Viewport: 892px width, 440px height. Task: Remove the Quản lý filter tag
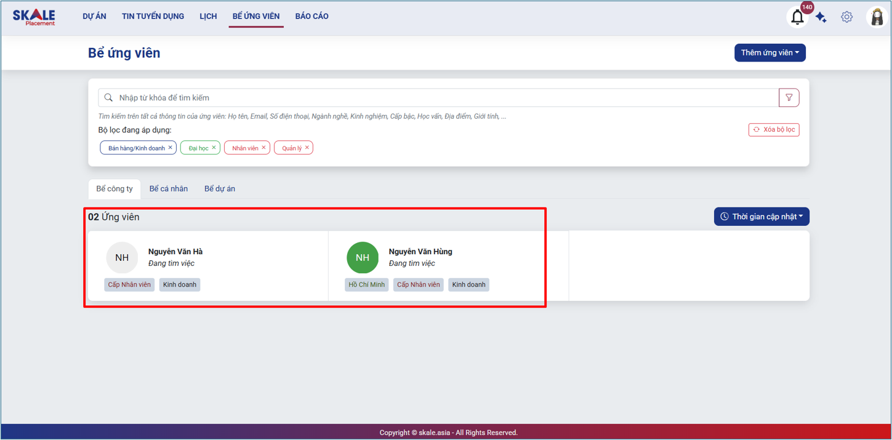[x=307, y=148]
